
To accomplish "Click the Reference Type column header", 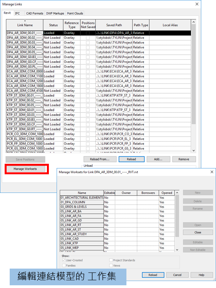I will point(72,25).
